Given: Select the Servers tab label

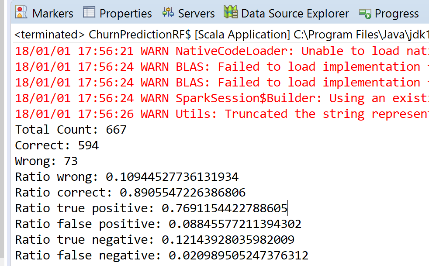Looking at the screenshot, I should click(x=197, y=14).
